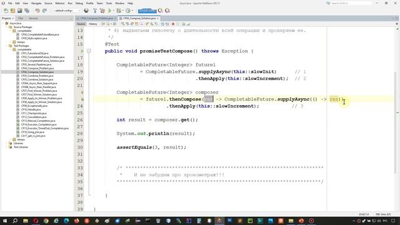Open the Refactor menu
Screen dimensions: 400x225
click(60, 3)
